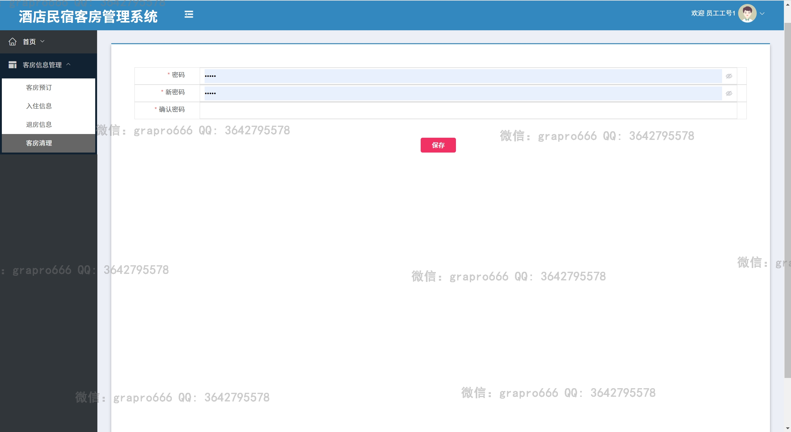Click the sidebar collapse hamburger icon
Screen dimensions: 791x432
pos(189,15)
